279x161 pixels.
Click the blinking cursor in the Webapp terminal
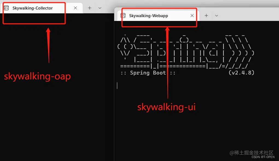[117, 86]
